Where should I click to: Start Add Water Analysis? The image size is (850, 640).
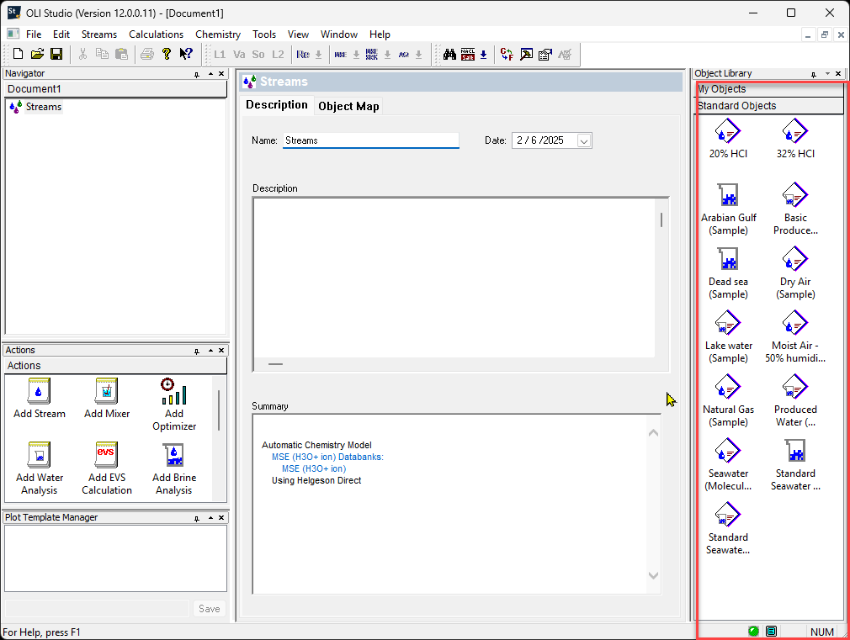click(39, 468)
